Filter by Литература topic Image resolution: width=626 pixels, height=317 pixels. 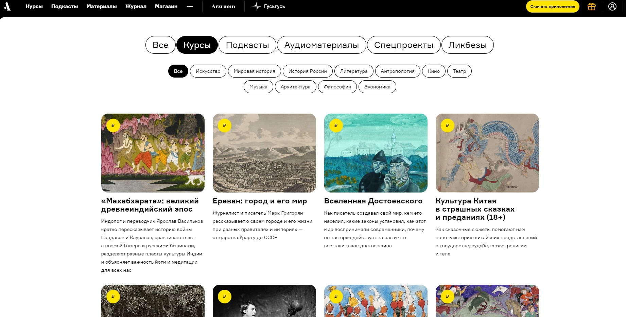click(354, 71)
